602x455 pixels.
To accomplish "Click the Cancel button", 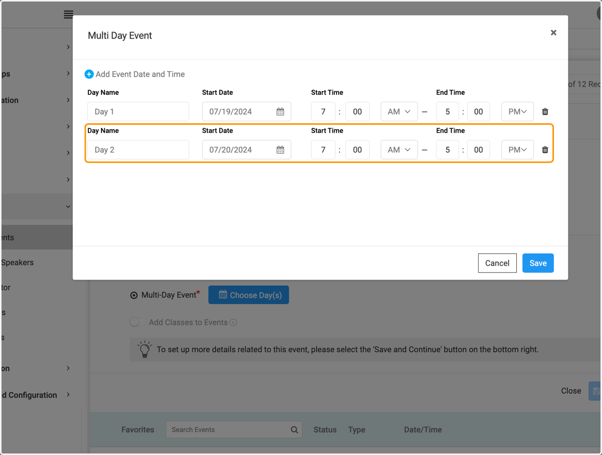I will click(x=497, y=263).
